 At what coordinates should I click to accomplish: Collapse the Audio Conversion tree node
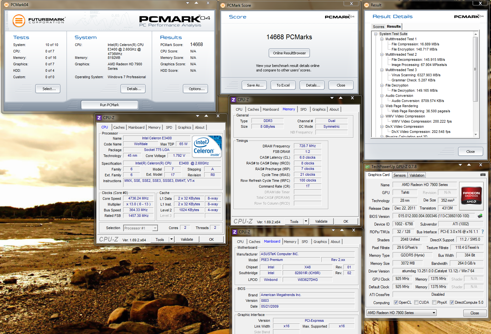pyautogui.click(x=382, y=96)
